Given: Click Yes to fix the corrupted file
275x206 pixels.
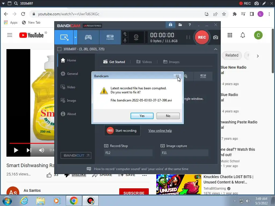Looking at the screenshot, I should (142, 116).
